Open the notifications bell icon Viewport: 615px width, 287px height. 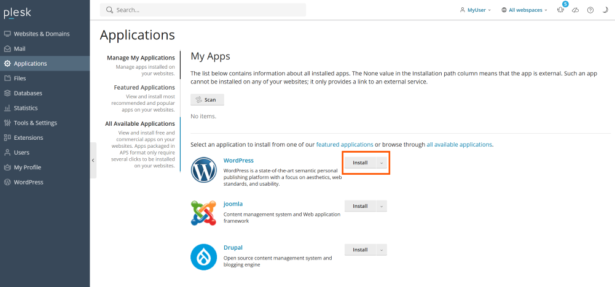tap(560, 10)
